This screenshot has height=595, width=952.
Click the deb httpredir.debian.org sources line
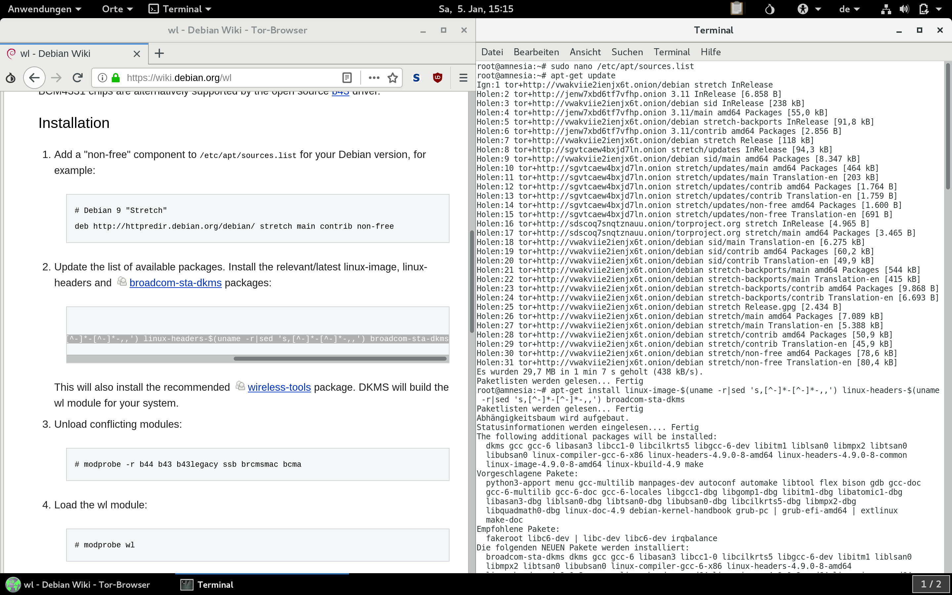(x=234, y=226)
